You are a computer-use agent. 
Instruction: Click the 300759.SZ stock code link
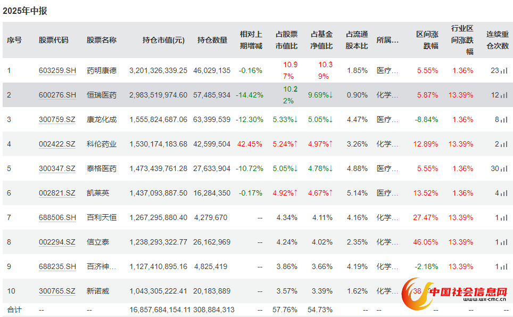[57, 119]
